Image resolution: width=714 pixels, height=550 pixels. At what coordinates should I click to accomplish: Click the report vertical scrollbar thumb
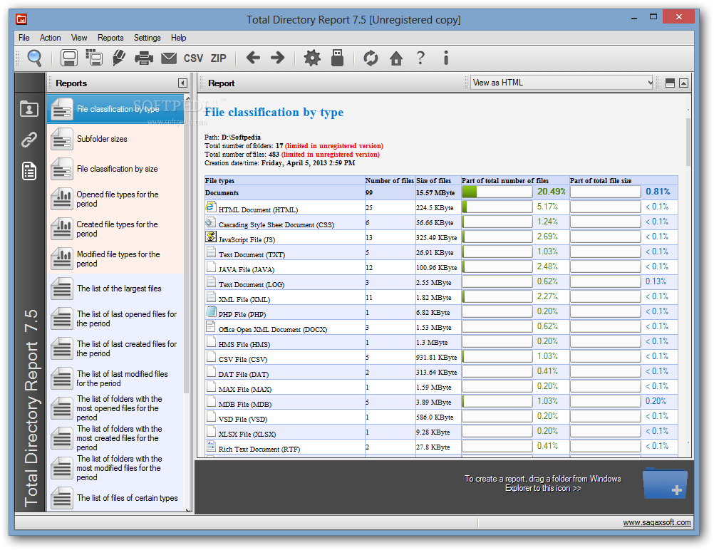pyautogui.click(x=688, y=142)
